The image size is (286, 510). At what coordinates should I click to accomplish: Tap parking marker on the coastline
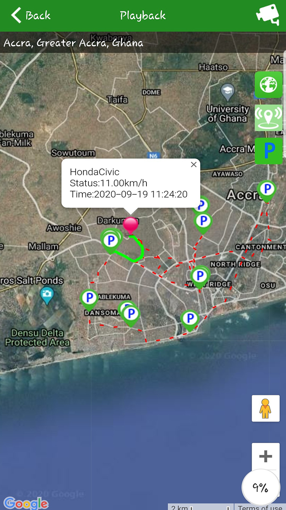coord(190,318)
